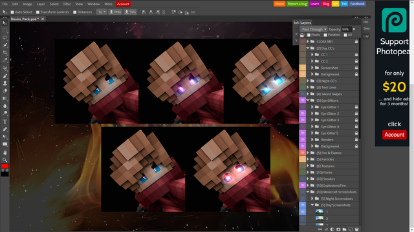This screenshot has height=232, width=414.
Task: Open the Layer menu
Action: pyautogui.click(x=41, y=4)
